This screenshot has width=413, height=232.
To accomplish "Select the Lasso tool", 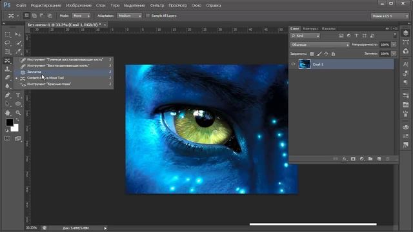I will click(8, 43).
